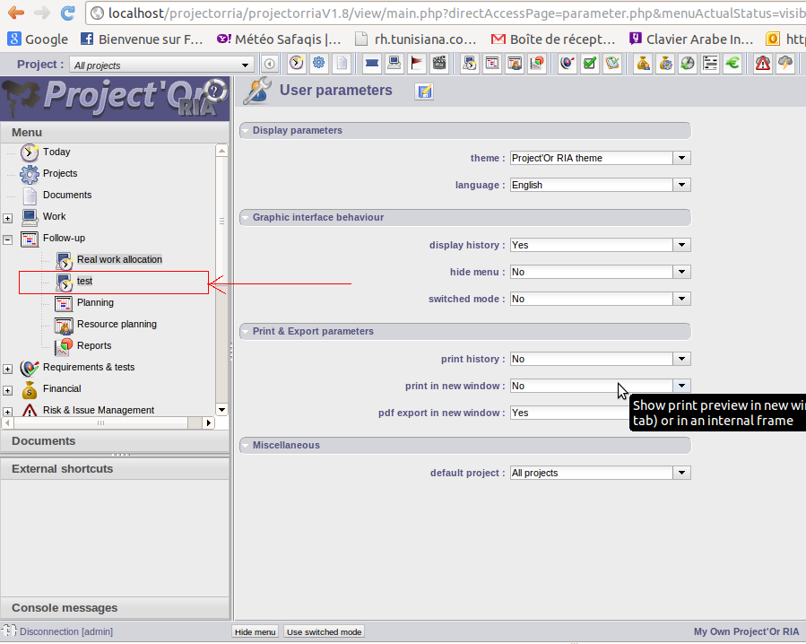Click the storm cloud icon in toolbar

tap(785, 64)
